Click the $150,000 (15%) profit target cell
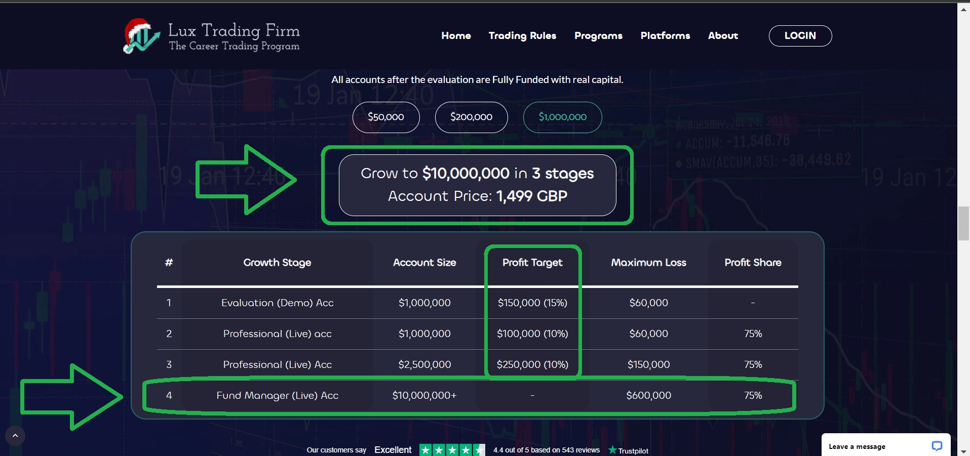The height and width of the screenshot is (456, 970). (532, 303)
